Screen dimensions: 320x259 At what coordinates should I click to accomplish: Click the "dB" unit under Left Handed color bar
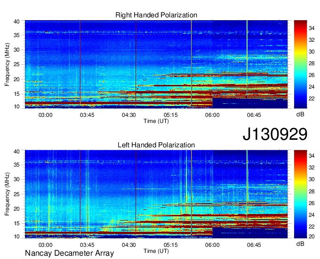(300, 244)
